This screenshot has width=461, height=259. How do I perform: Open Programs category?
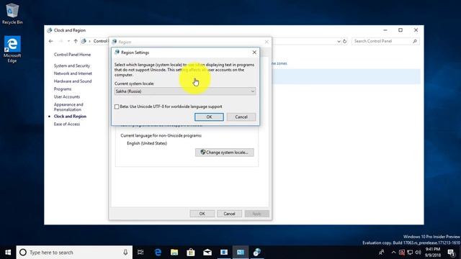click(x=63, y=89)
